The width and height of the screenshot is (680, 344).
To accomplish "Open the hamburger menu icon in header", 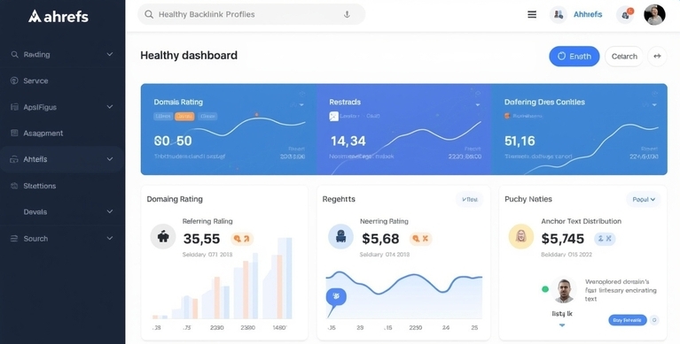I will coord(532,14).
